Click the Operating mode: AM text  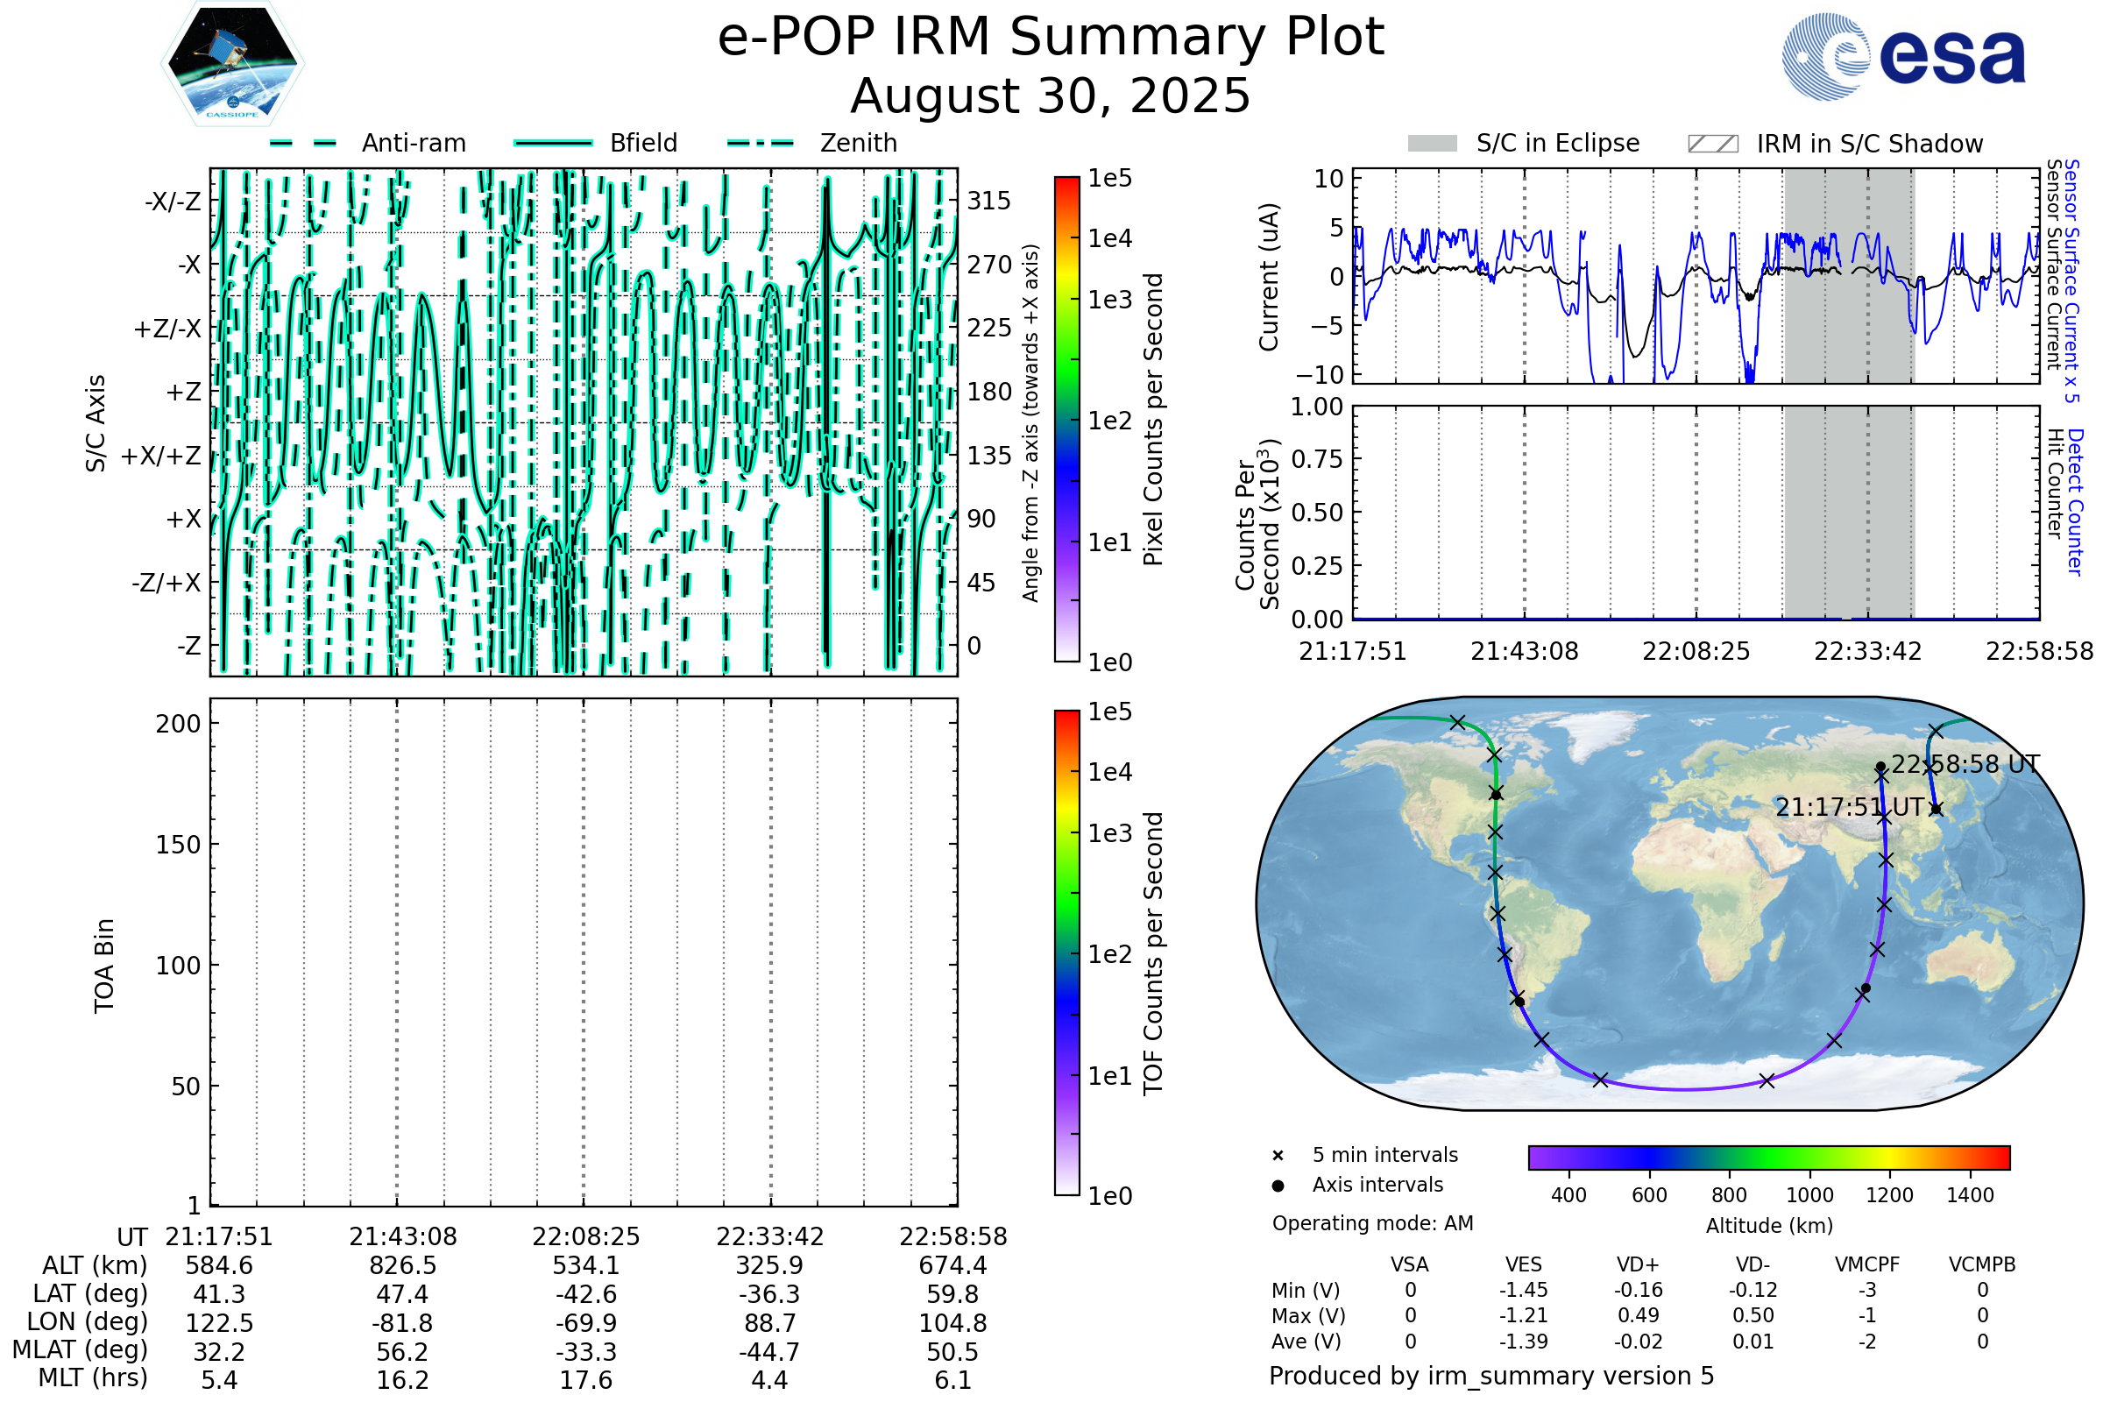click(1372, 1223)
